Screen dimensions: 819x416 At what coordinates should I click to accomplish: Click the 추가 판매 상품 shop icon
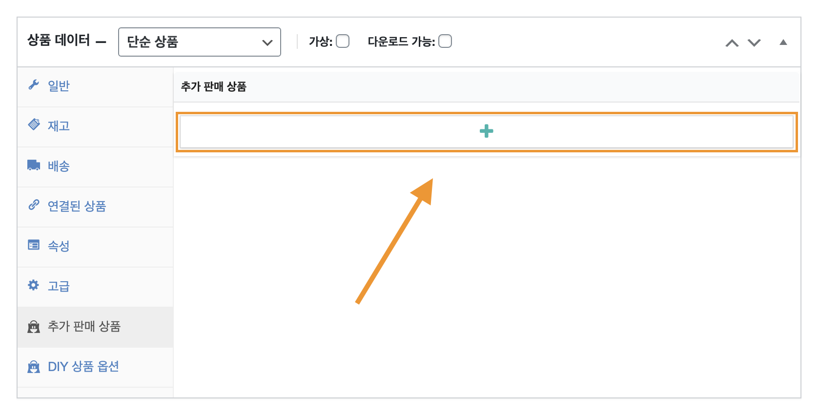[x=34, y=326]
